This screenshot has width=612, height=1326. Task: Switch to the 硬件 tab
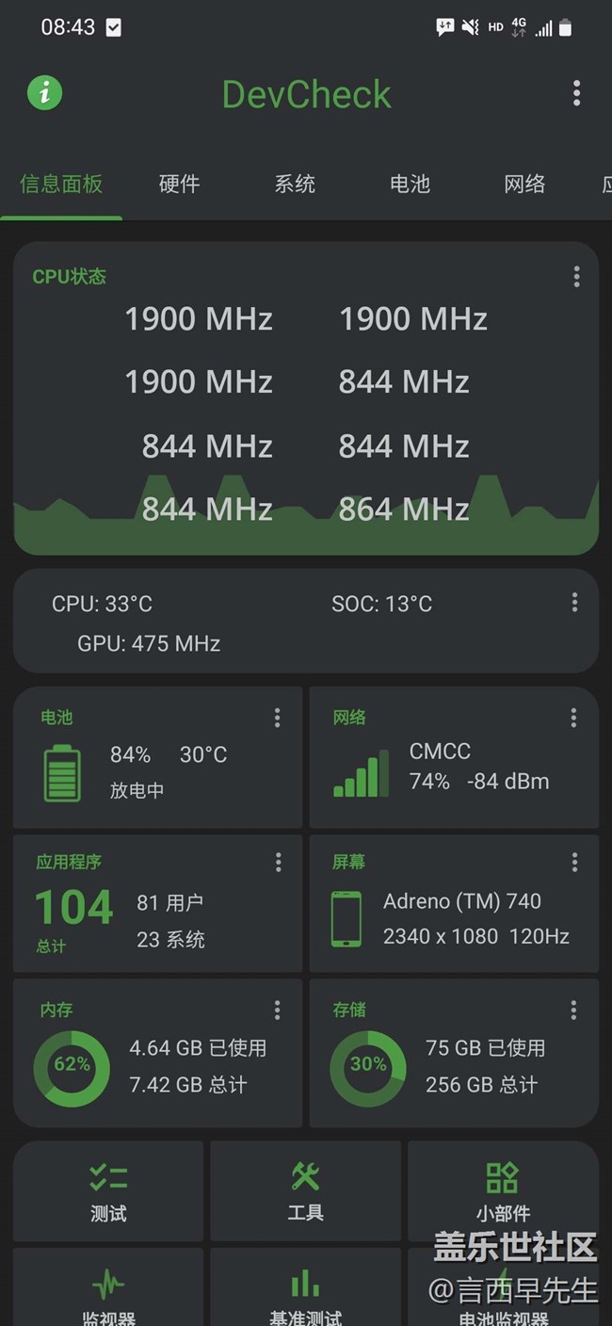point(179,184)
